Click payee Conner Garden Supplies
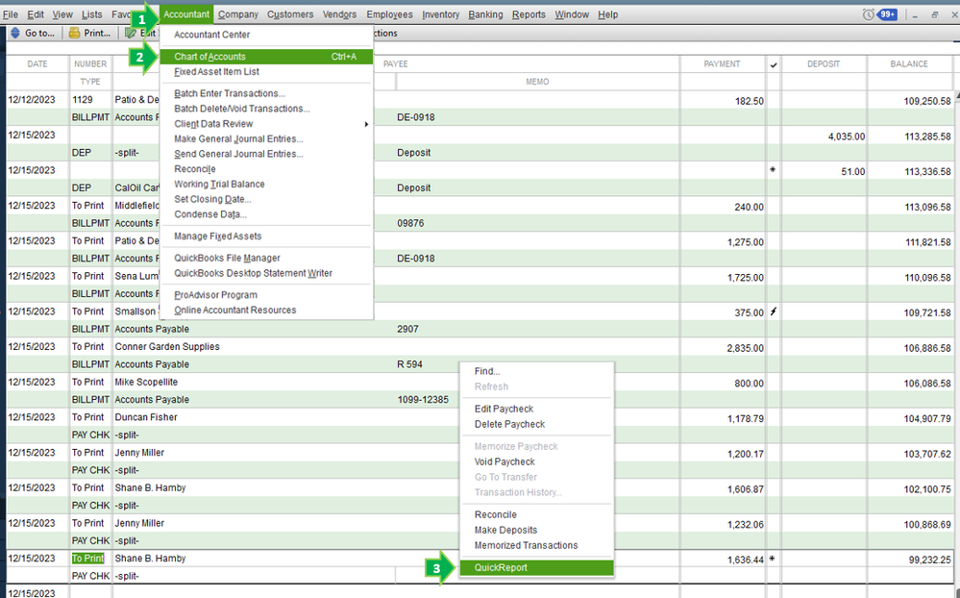Viewport: 960px width, 598px height. point(167,347)
